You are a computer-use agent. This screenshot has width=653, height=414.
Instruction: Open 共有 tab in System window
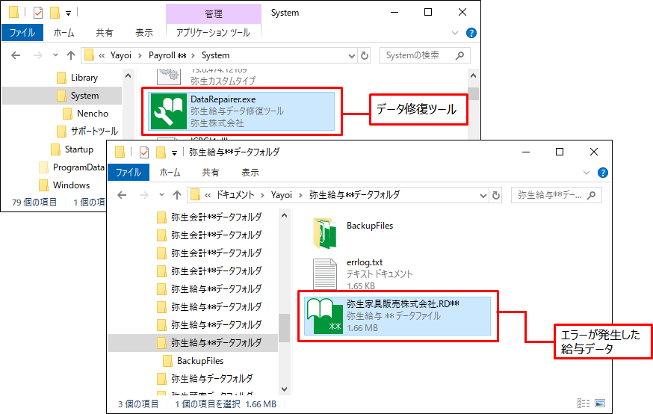(x=104, y=32)
